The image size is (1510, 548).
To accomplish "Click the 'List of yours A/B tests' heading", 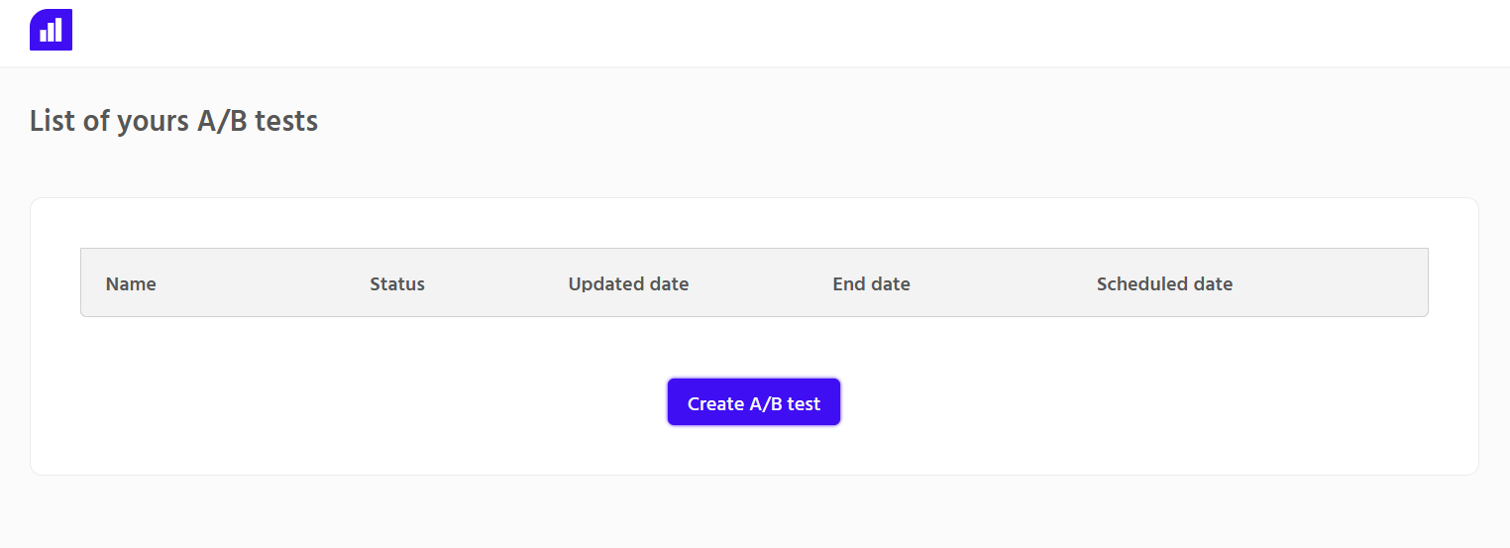I will [x=173, y=121].
